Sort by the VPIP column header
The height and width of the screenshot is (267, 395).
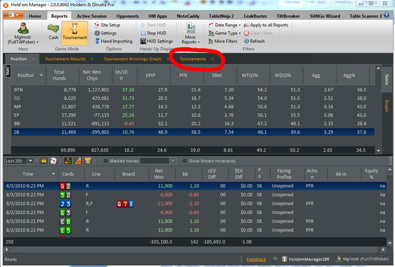coord(150,75)
